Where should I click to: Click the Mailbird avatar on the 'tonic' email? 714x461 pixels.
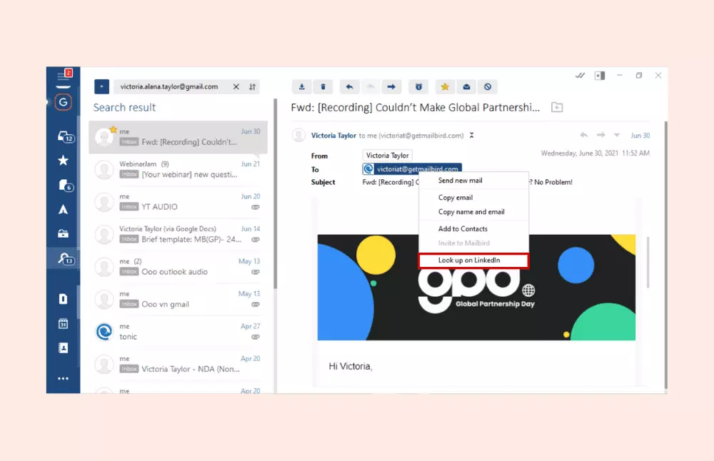104,332
